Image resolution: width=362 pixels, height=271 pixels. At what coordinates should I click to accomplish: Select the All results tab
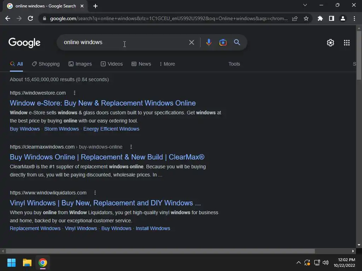pyautogui.click(x=16, y=64)
